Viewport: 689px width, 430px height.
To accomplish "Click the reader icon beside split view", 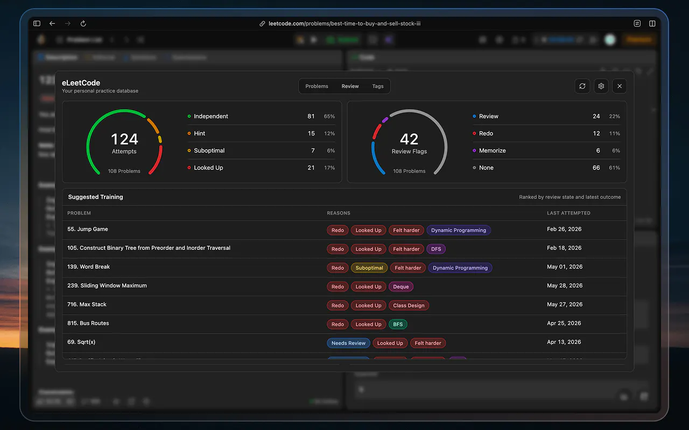I will (637, 24).
